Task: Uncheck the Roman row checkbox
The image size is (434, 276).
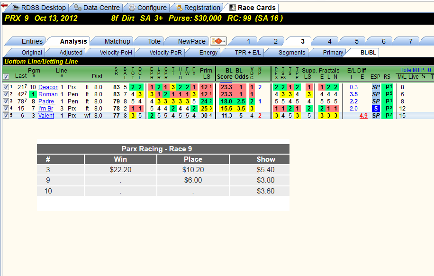Action: [x=6, y=94]
